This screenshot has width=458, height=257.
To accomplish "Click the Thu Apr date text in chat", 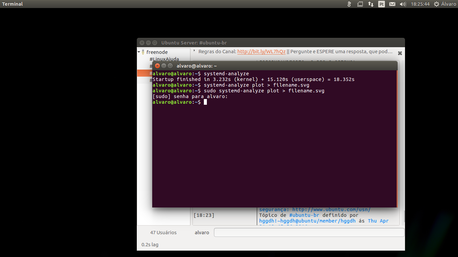I will pos(378,221).
